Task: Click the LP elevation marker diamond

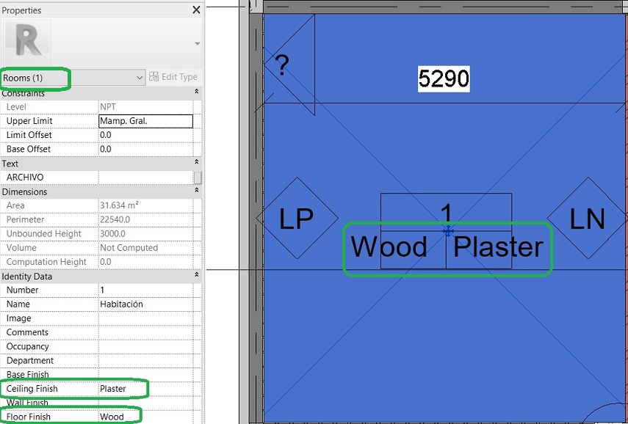Action: pos(297,219)
